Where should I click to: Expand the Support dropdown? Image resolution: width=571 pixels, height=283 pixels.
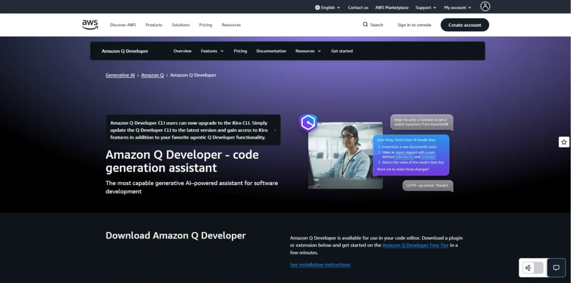pyautogui.click(x=425, y=7)
